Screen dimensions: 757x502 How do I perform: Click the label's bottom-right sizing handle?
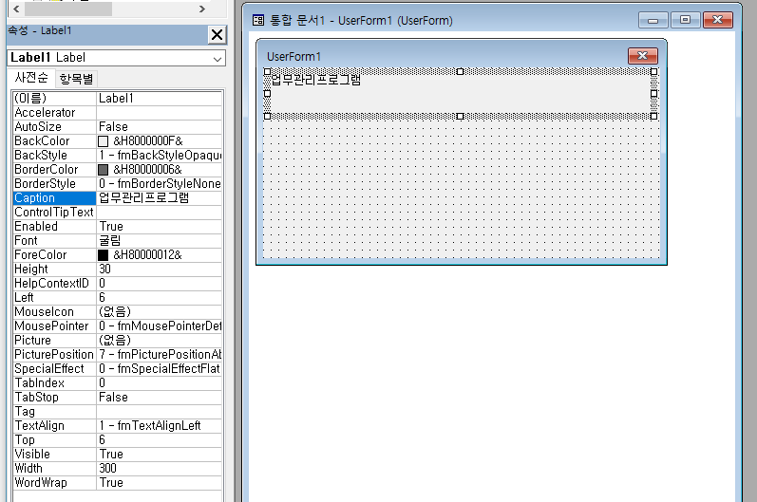point(653,116)
